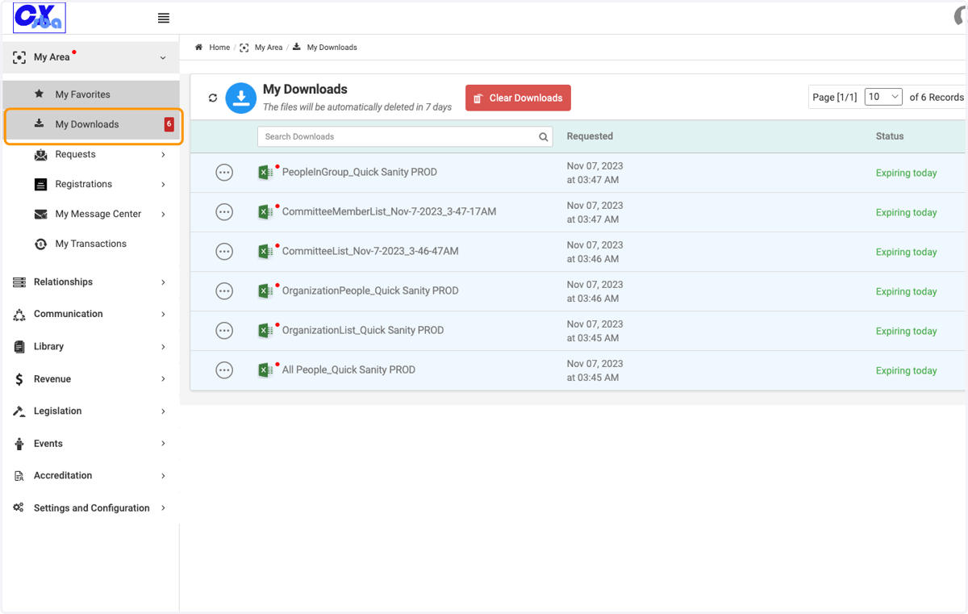Click the Clear Downloads button

[x=518, y=98]
